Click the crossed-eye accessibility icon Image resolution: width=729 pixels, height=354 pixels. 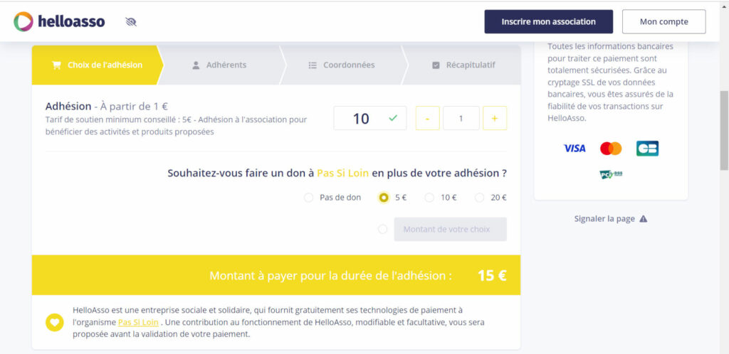point(130,22)
